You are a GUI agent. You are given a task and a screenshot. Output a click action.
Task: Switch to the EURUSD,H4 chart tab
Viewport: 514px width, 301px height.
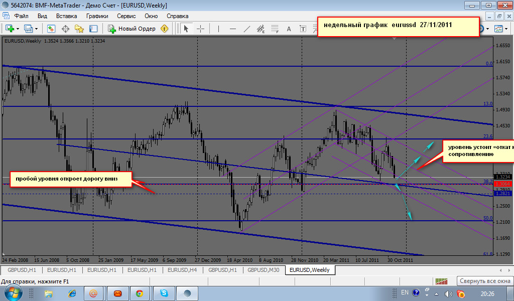point(182,270)
